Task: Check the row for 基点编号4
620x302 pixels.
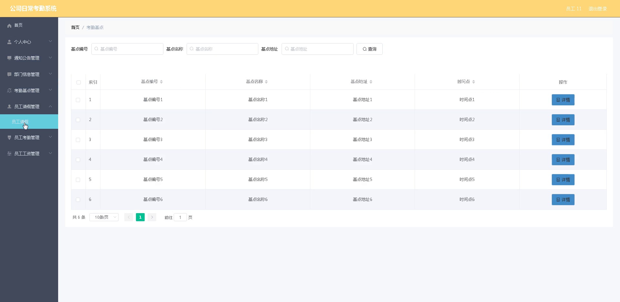Action: pyautogui.click(x=78, y=160)
